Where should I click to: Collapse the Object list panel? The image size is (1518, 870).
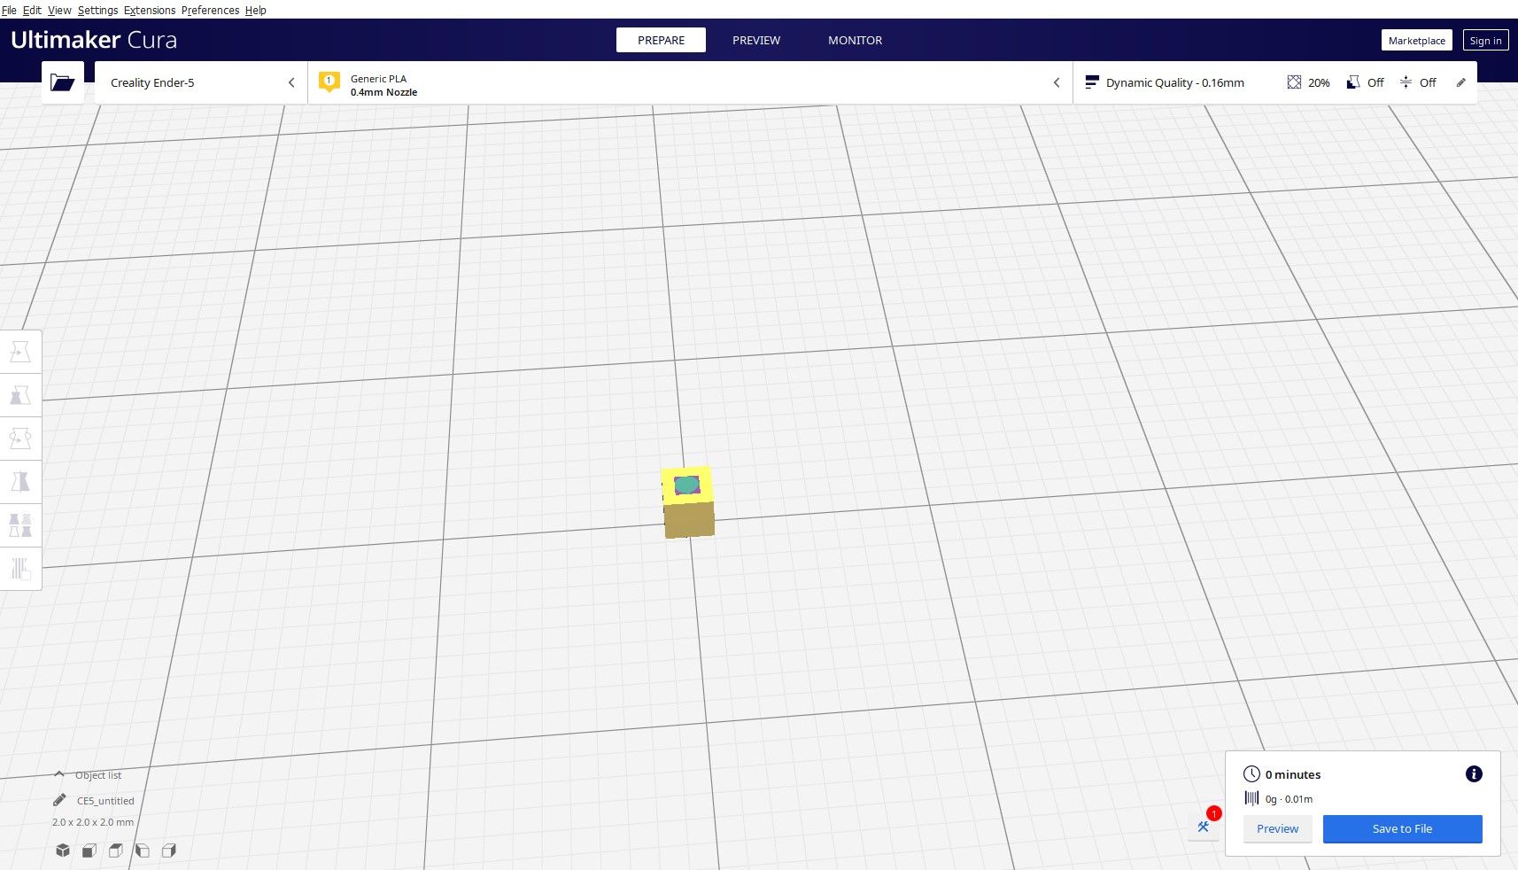[x=58, y=774]
